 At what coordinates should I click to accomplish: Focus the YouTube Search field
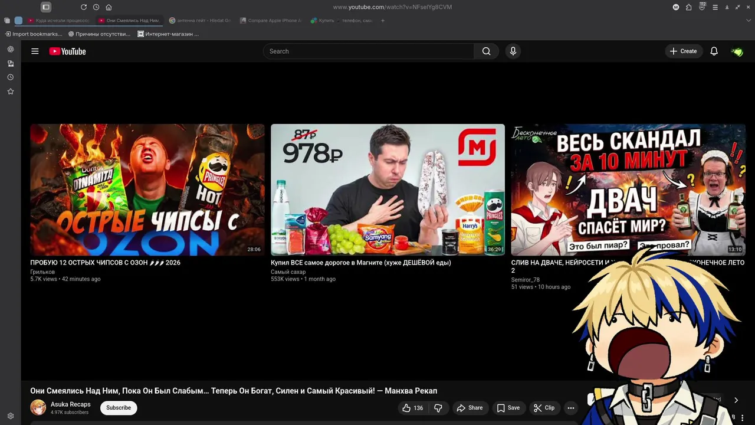pyautogui.click(x=369, y=51)
